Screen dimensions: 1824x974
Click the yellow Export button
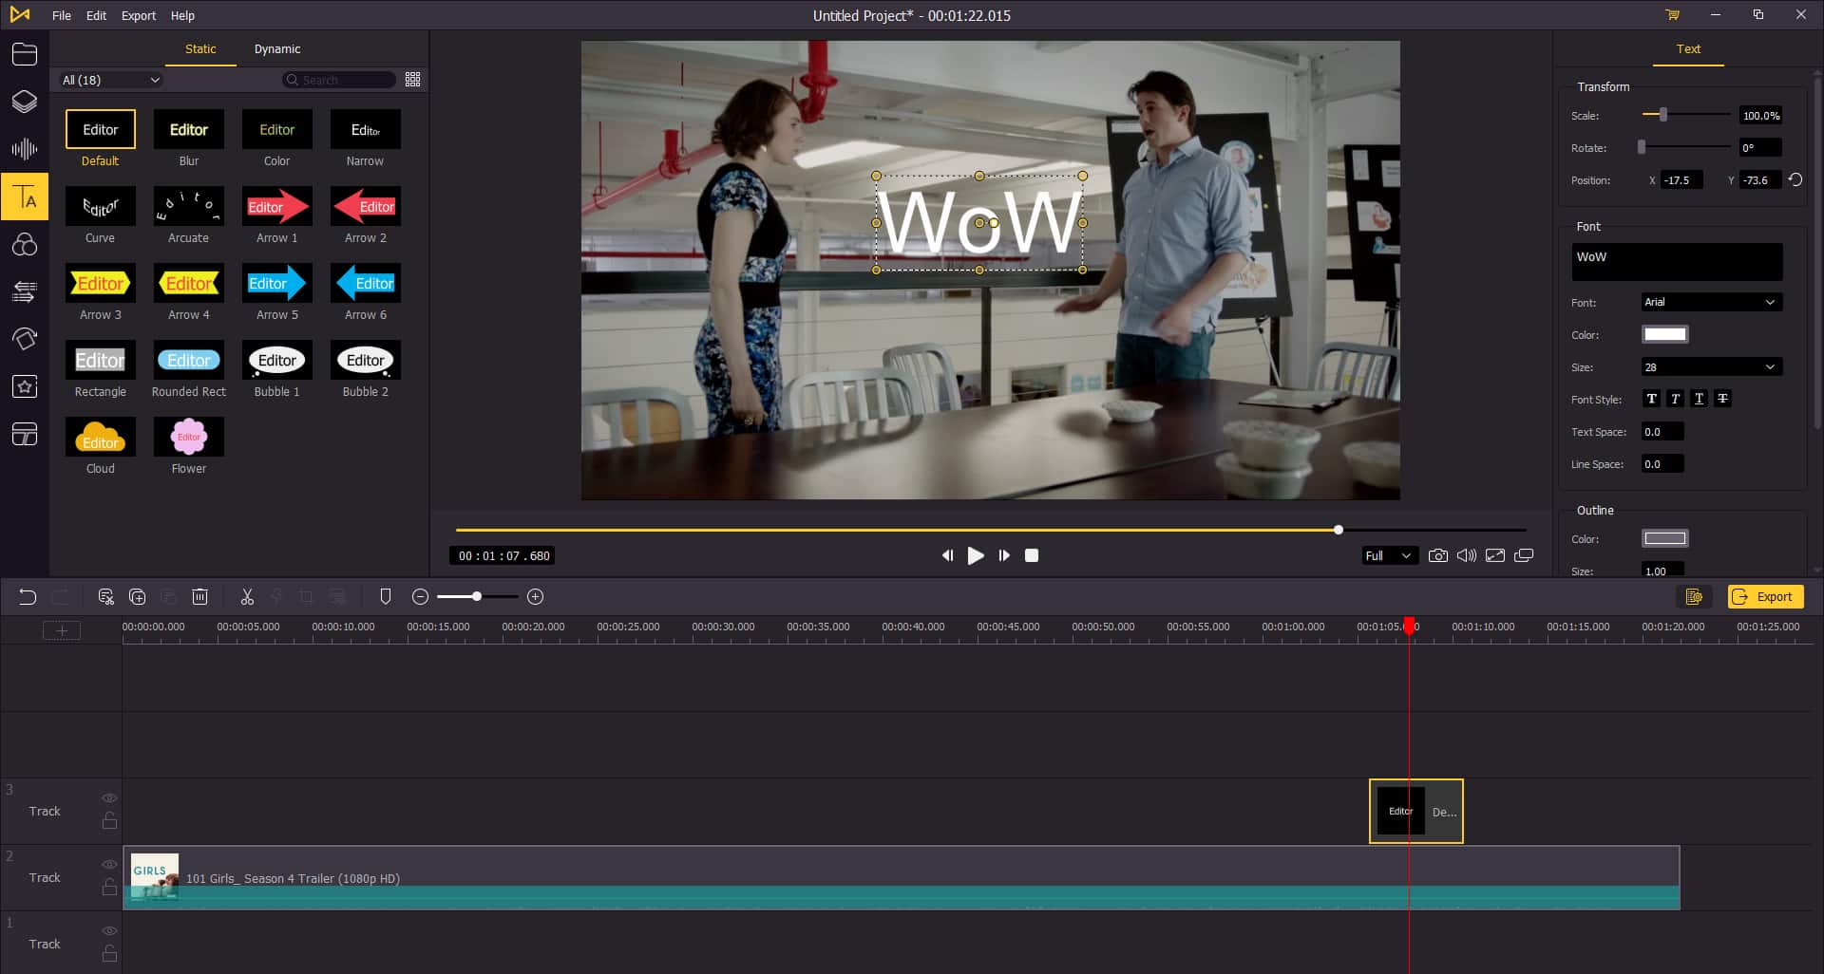(x=1765, y=596)
